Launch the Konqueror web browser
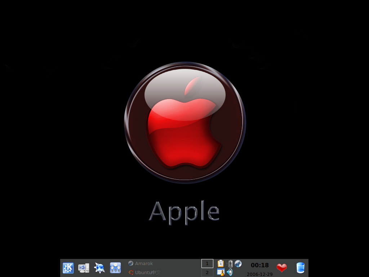Image resolution: width=369 pixels, height=277 pixels. coord(99,268)
